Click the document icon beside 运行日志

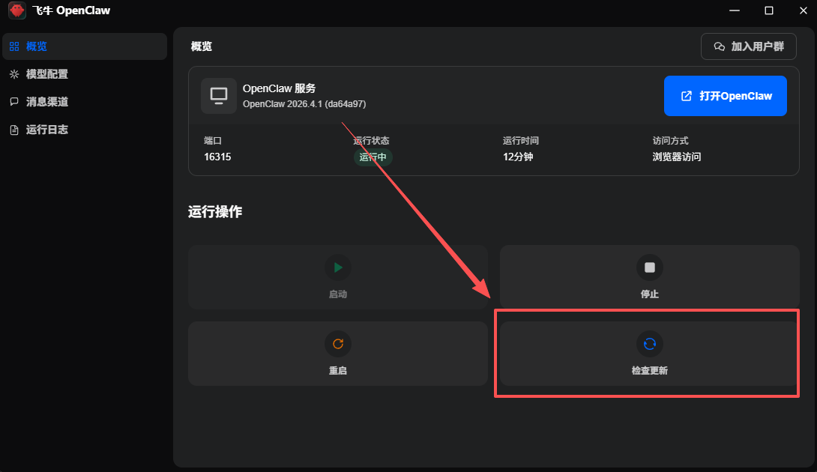pyautogui.click(x=14, y=130)
